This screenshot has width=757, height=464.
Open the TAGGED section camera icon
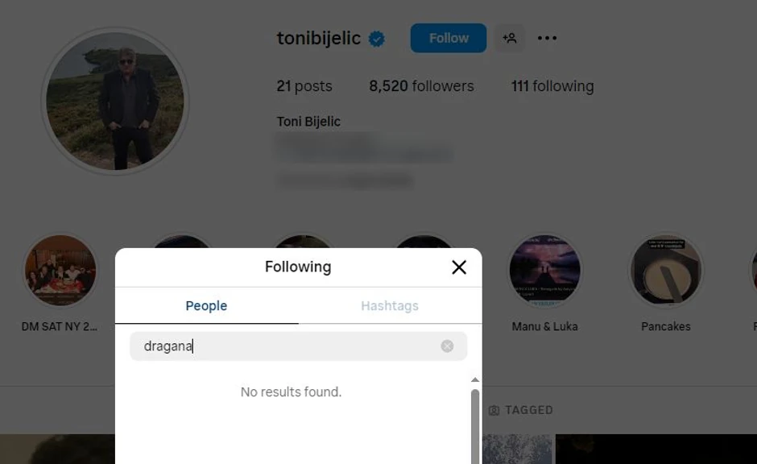point(493,410)
